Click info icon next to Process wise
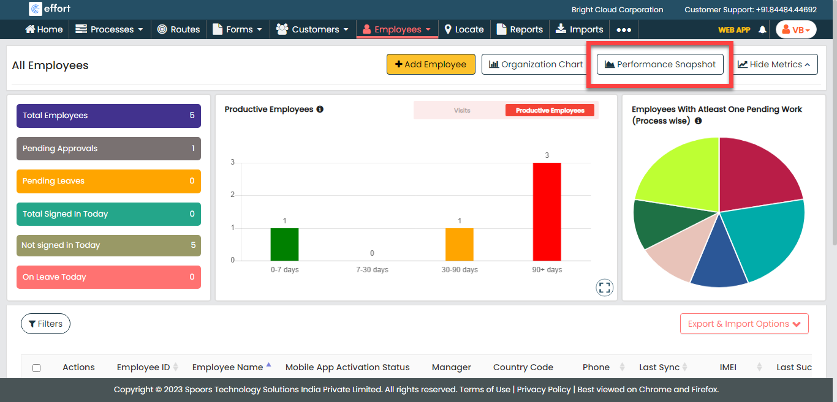Image resolution: width=837 pixels, height=402 pixels. coord(698,121)
